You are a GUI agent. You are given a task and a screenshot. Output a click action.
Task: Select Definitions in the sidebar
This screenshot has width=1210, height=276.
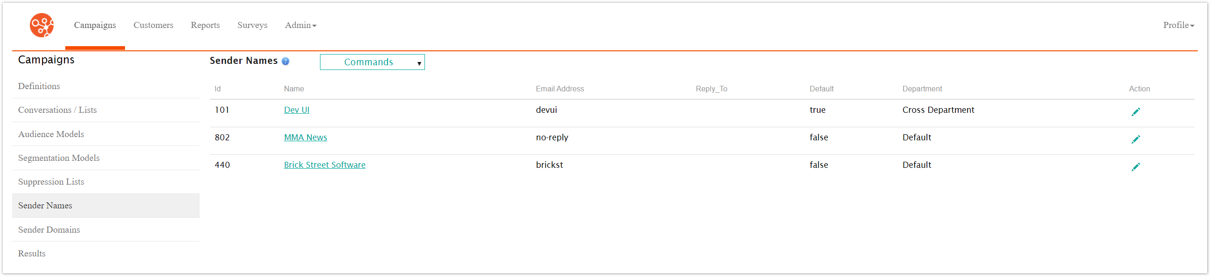(39, 86)
